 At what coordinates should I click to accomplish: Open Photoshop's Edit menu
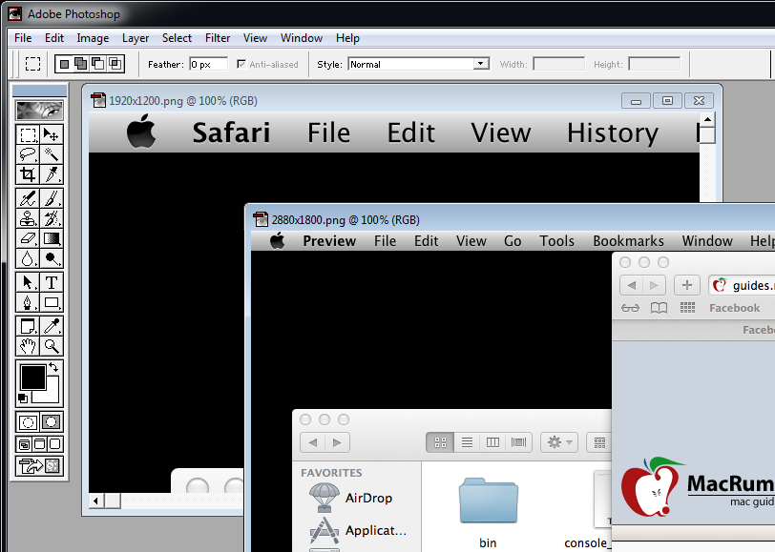53,38
